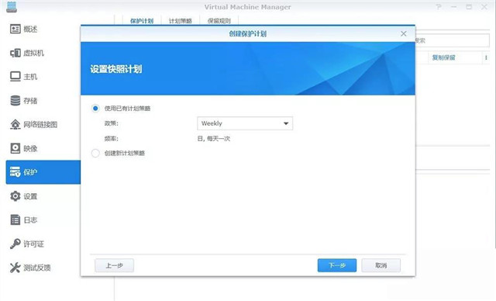Screen dimensions: 496x301
Task: Click the search input field
Action: tap(453, 40)
